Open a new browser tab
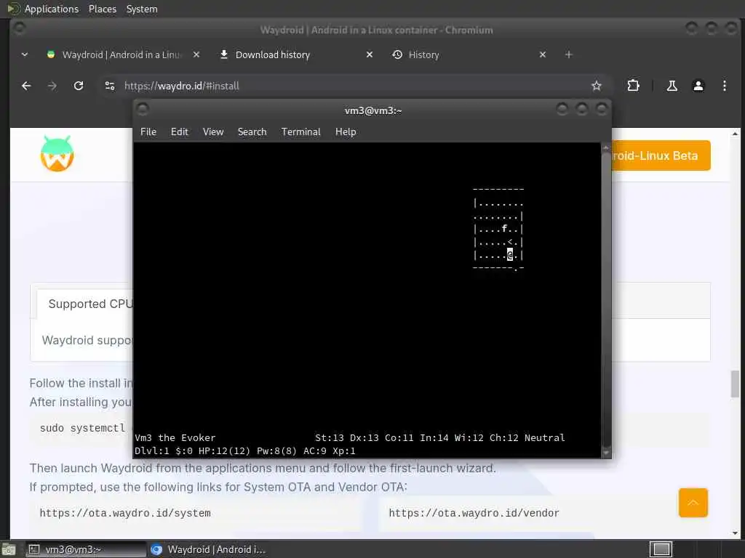The height and width of the screenshot is (558, 745). [x=569, y=54]
